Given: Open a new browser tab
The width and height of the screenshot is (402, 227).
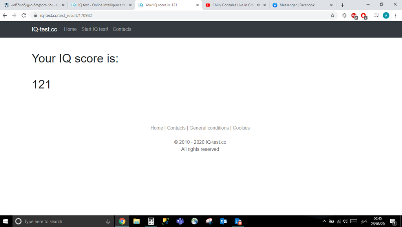Looking at the screenshot, I should 342,5.
